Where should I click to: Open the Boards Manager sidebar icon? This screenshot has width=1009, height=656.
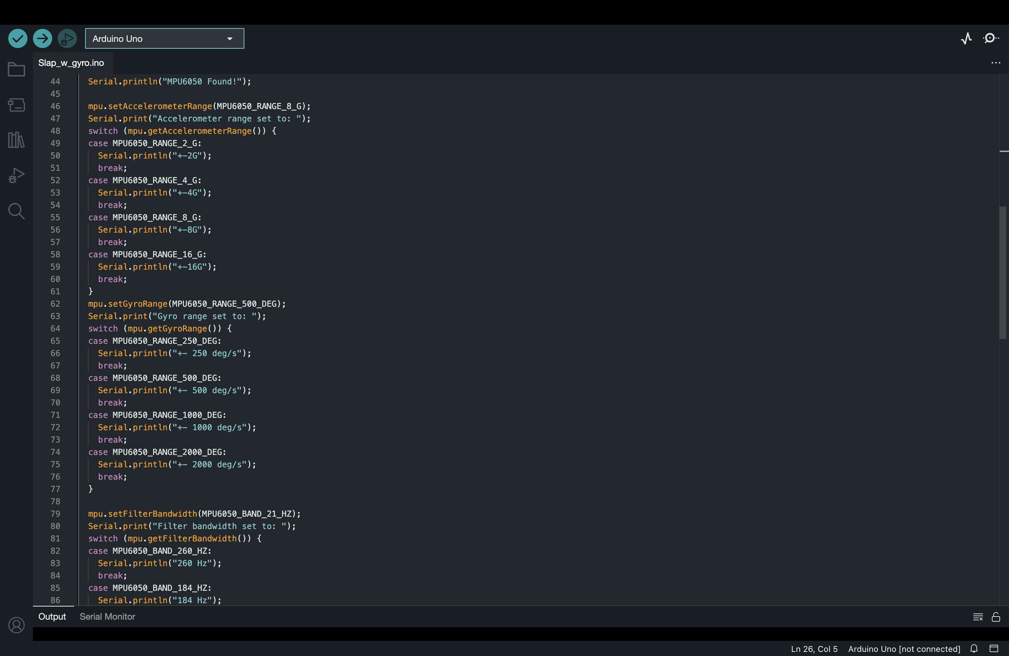pyautogui.click(x=16, y=105)
